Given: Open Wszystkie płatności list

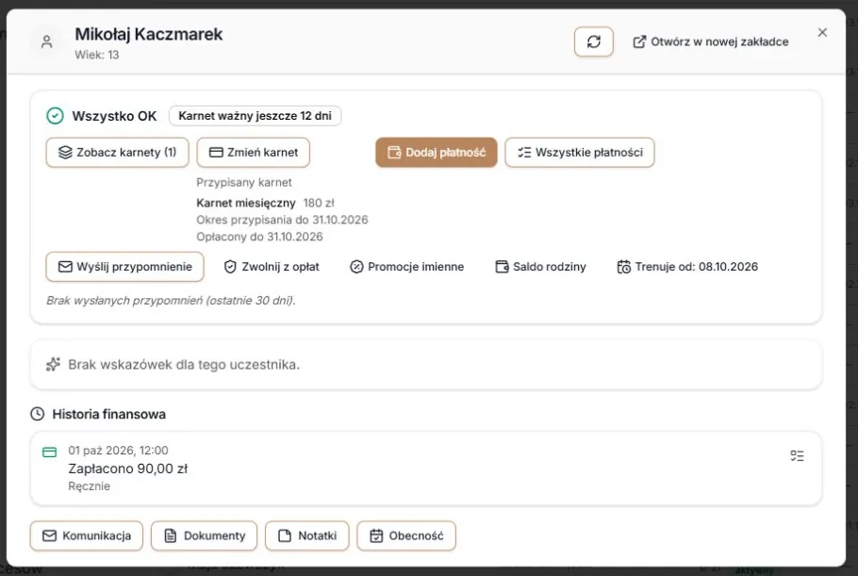Looking at the screenshot, I should 580,152.
